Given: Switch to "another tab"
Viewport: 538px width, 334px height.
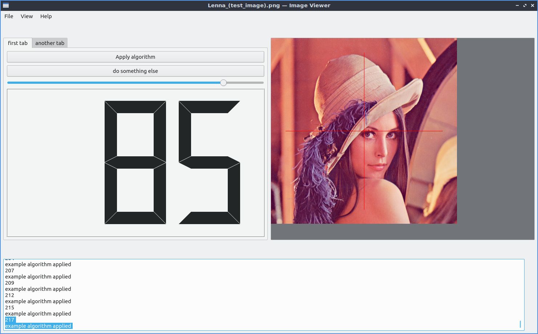Looking at the screenshot, I should pyautogui.click(x=50, y=43).
